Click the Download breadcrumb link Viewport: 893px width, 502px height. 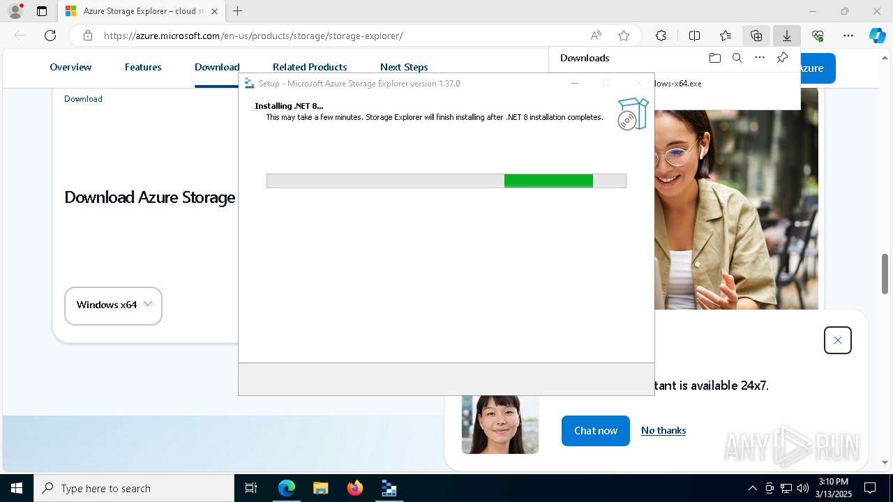tap(83, 99)
